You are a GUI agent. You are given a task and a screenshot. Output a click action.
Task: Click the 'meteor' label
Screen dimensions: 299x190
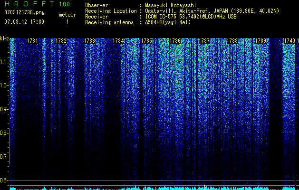[x=68, y=15]
